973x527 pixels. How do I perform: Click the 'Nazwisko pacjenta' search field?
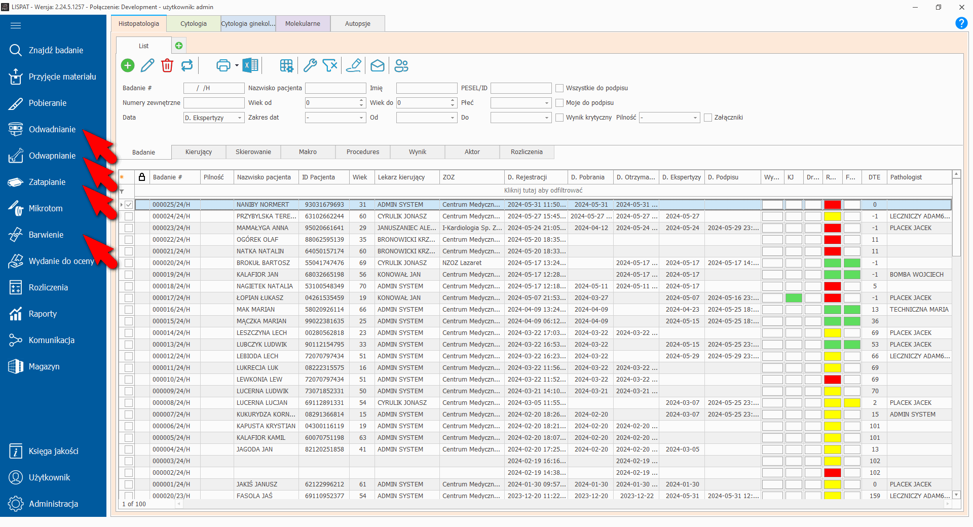(x=335, y=88)
